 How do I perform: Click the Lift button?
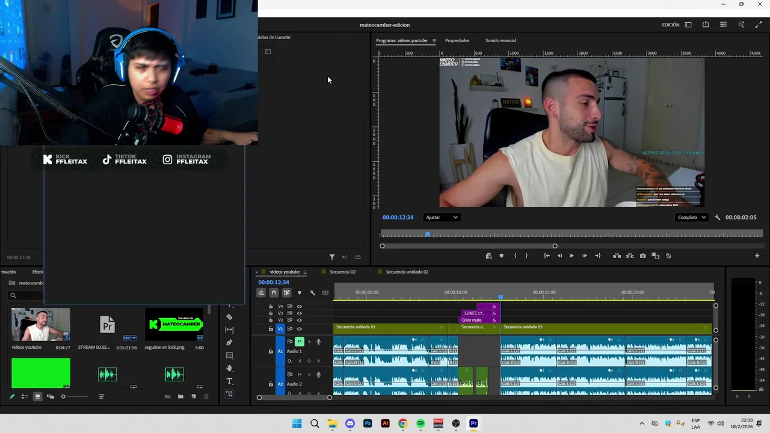pos(617,256)
